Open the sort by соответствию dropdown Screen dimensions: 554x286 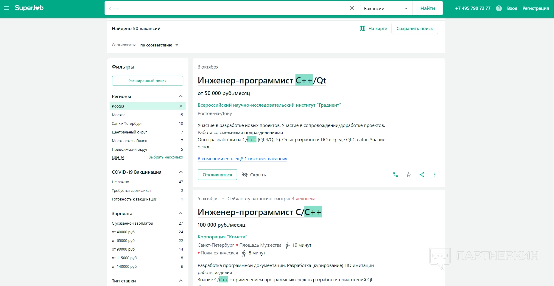159,45
